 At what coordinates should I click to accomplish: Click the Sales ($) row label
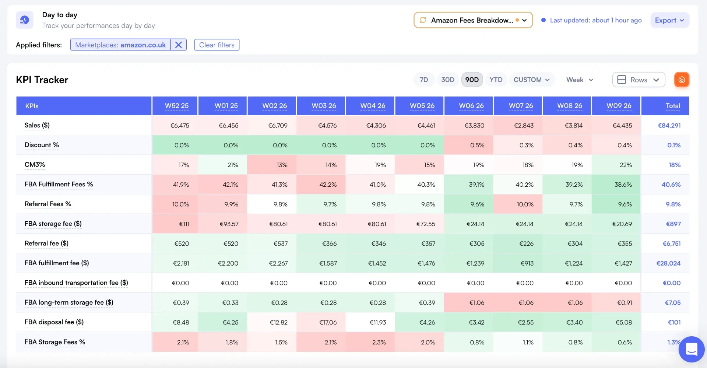(x=37, y=125)
